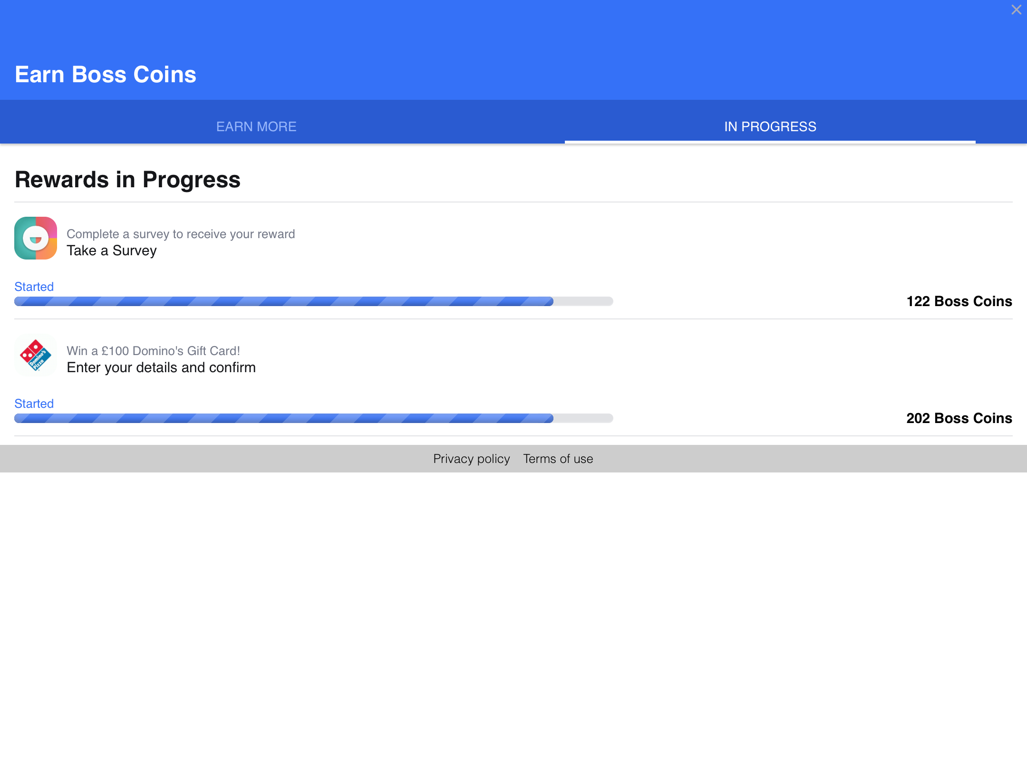This screenshot has width=1027, height=770.
Task: Click the Domino's offer progress bar
Action: (x=314, y=418)
